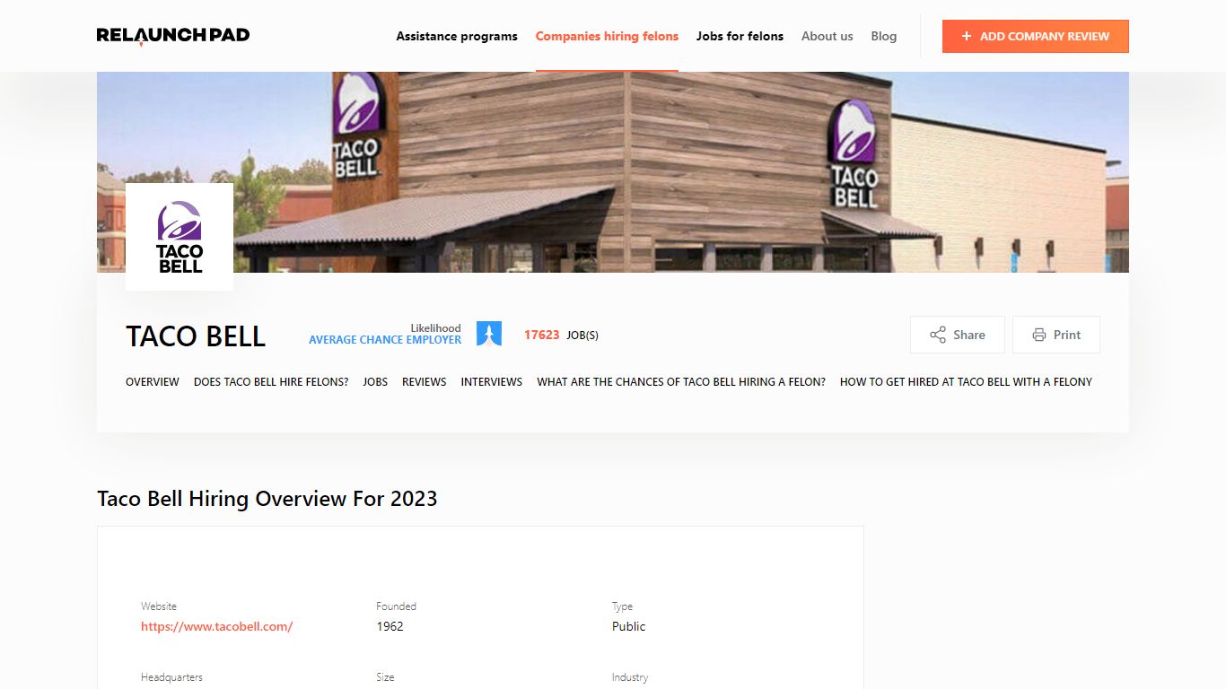The width and height of the screenshot is (1226, 689).
Task: Go to the Blog page
Action: (883, 36)
